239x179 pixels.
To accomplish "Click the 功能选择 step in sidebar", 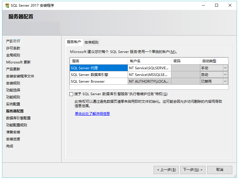I will point(13,90).
